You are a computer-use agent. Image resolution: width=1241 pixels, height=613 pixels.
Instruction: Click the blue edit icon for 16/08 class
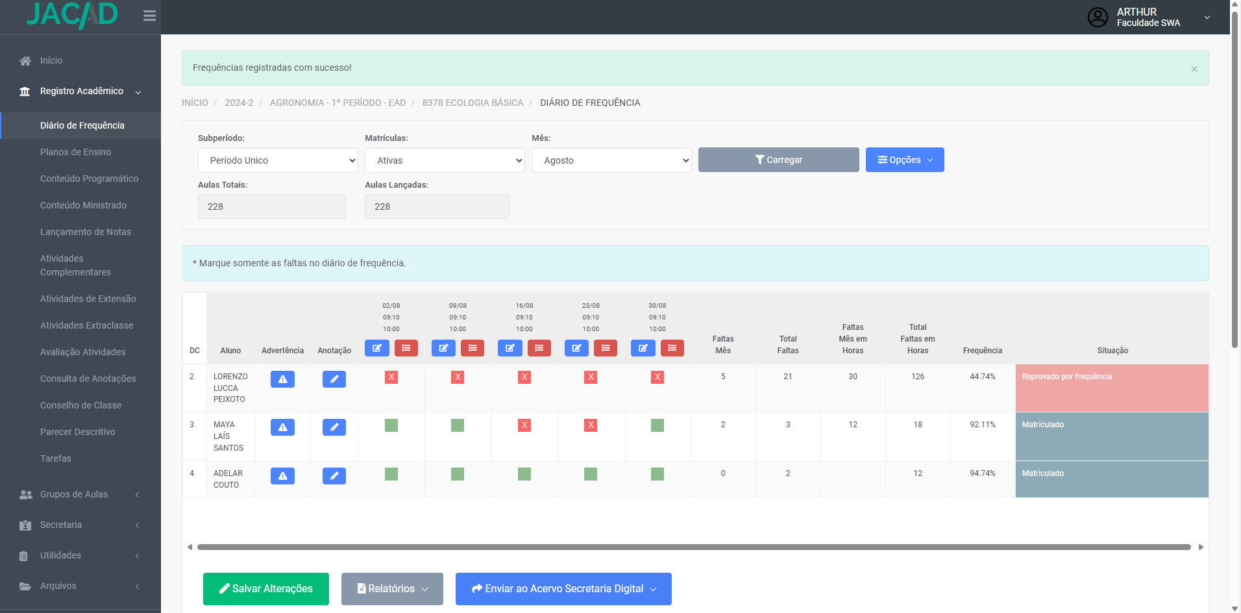tap(510, 348)
